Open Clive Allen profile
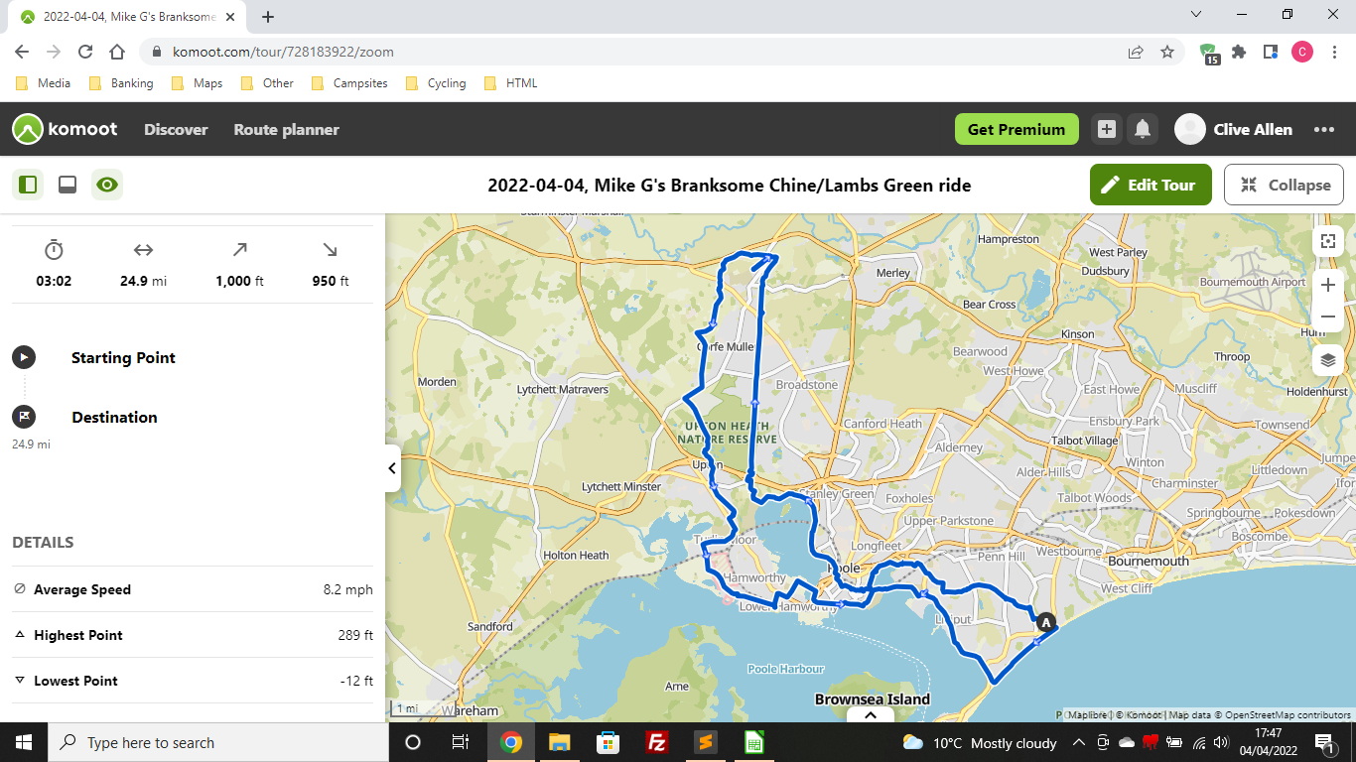Image resolution: width=1356 pixels, height=762 pixels. click(x=1234, y=129)
